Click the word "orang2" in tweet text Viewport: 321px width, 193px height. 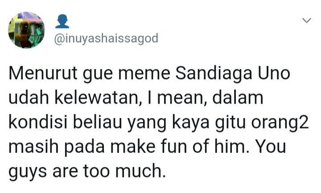click(280, 124)
